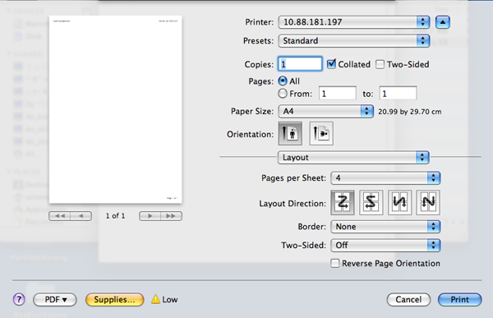Go to previous preview page

[x=81, y=216]
